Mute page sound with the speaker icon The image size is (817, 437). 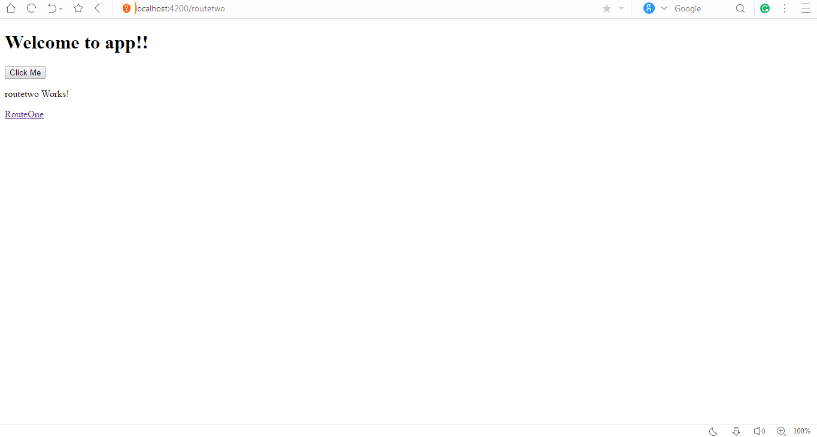click(760, 431)
